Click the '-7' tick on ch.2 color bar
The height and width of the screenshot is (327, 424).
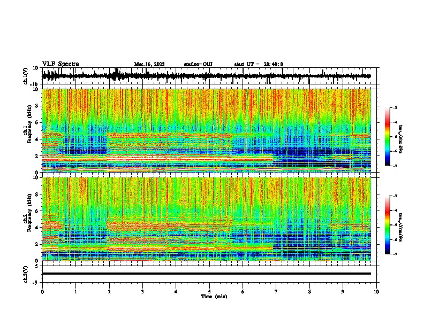[x=395, y=254]
